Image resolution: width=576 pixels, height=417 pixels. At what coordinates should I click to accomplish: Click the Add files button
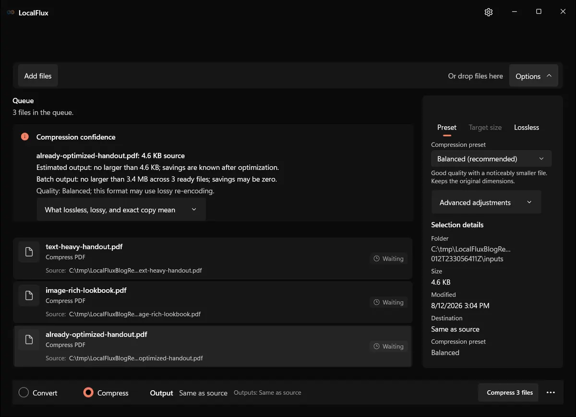[x=38, y=76]
